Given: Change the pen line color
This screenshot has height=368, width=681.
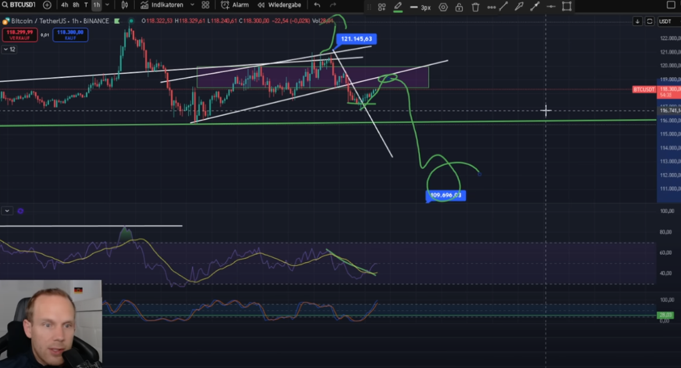Looking at the screenshot, I should (x=397, y=7).
